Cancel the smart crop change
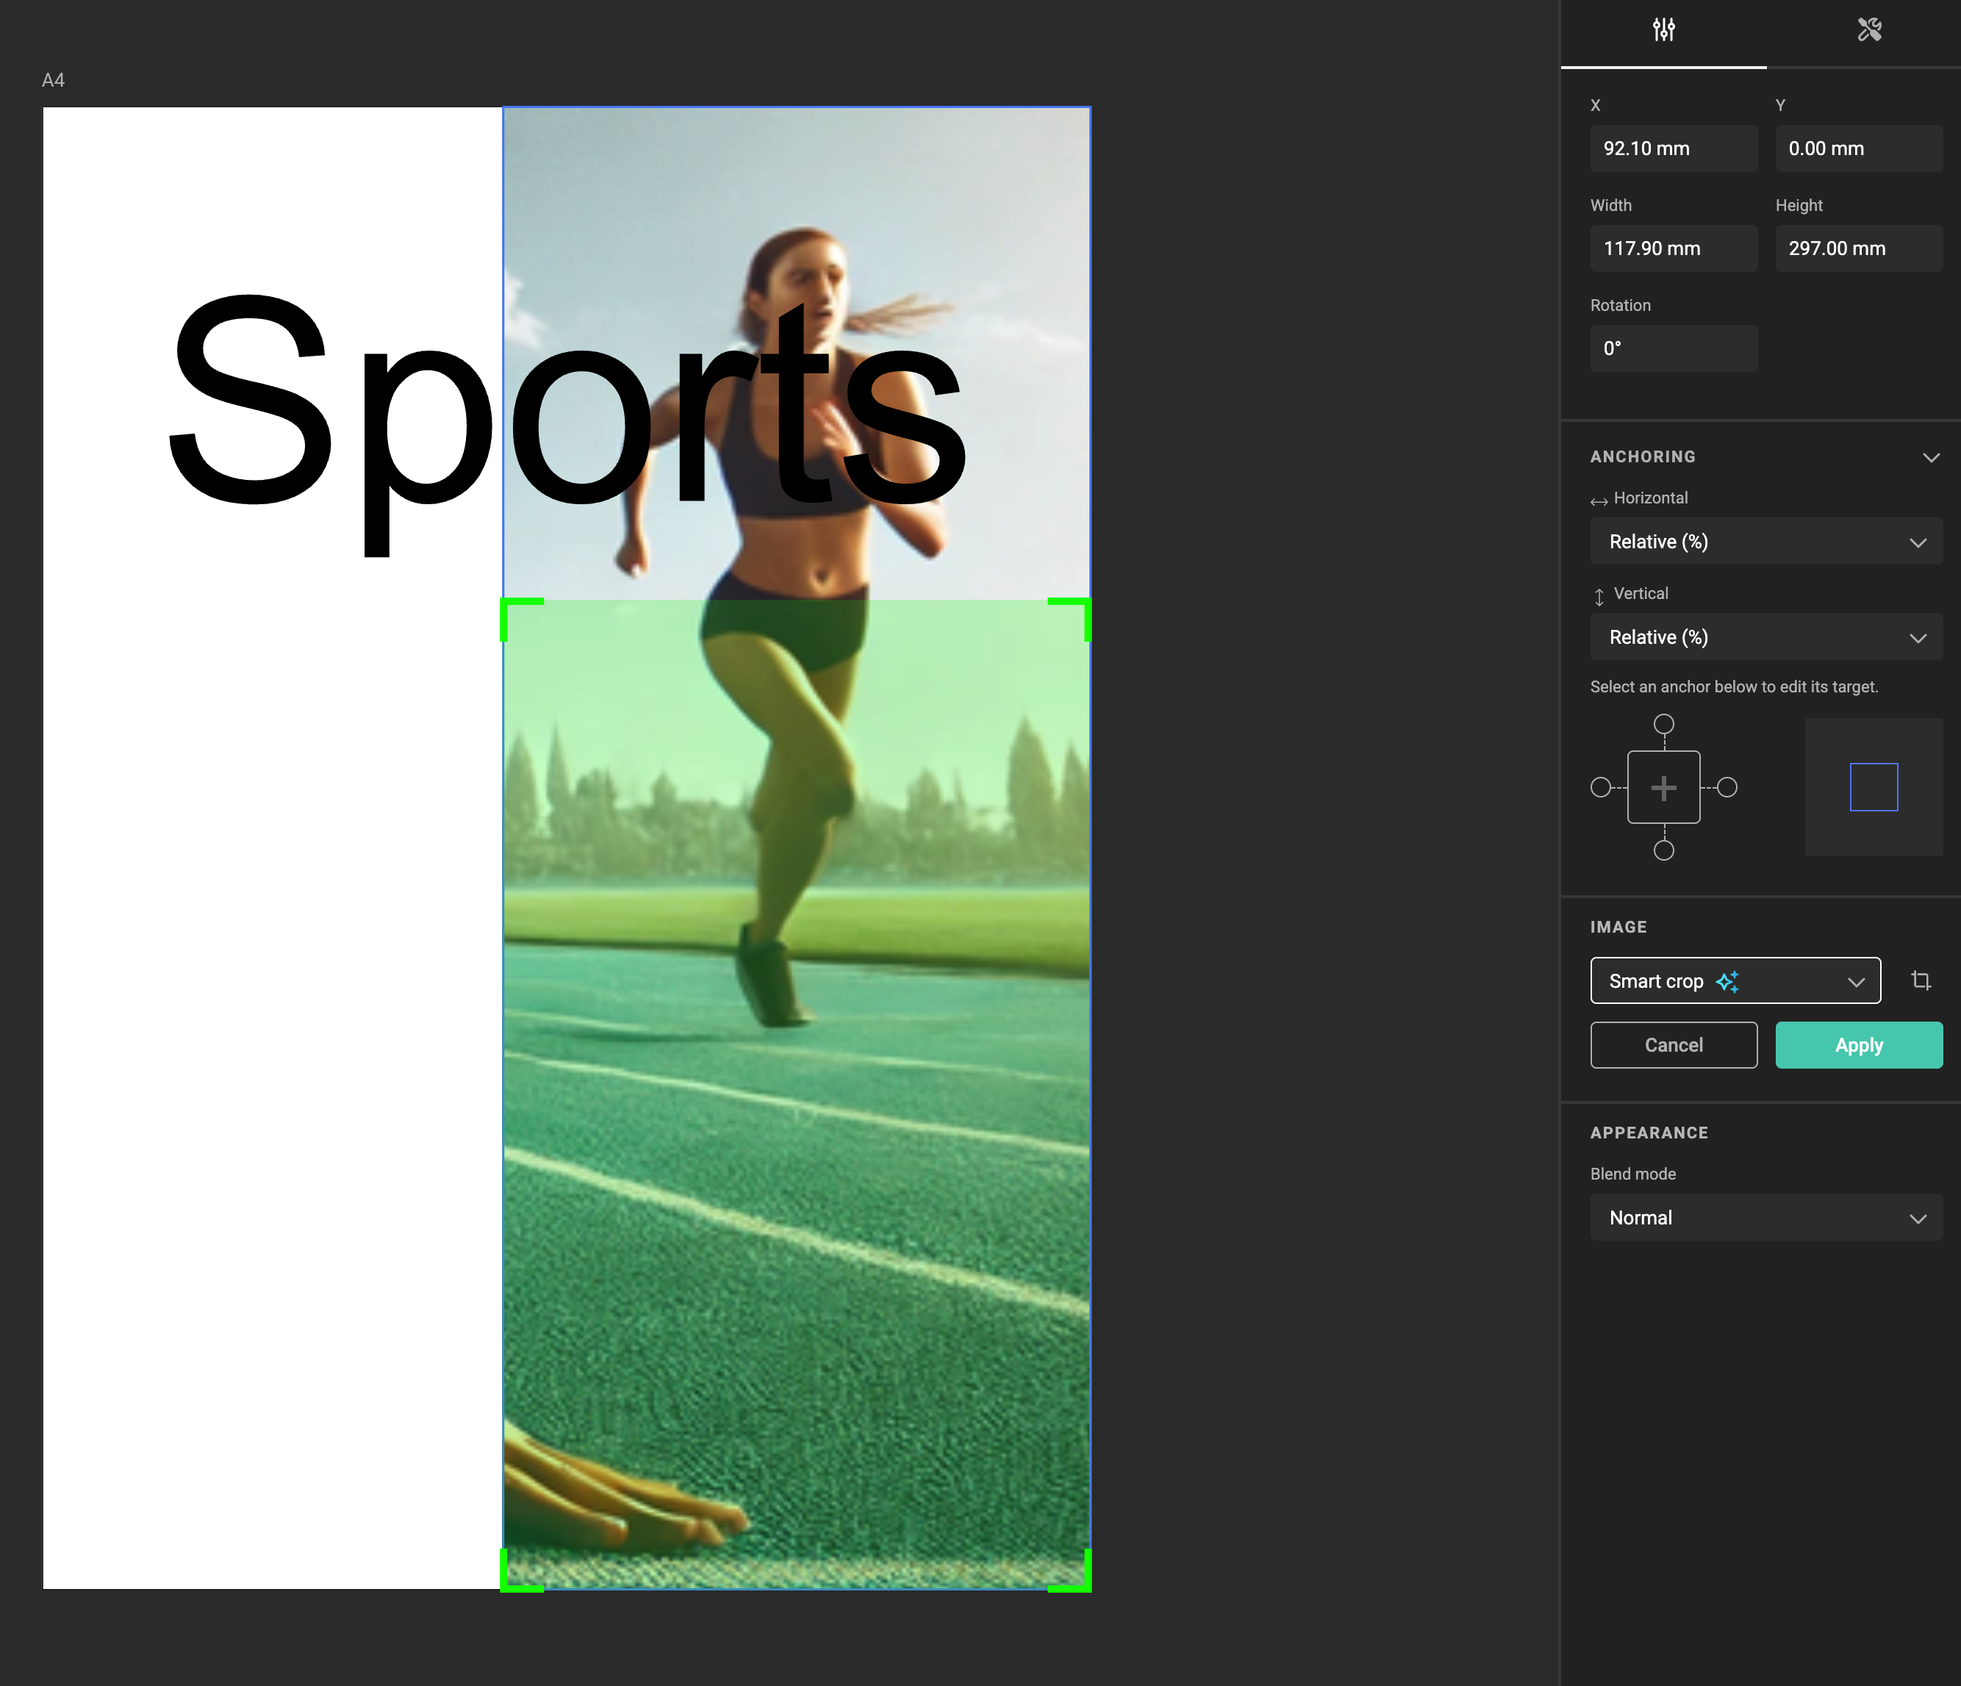This screenshot has height=1686, width=1961. coord(1674,1045)
